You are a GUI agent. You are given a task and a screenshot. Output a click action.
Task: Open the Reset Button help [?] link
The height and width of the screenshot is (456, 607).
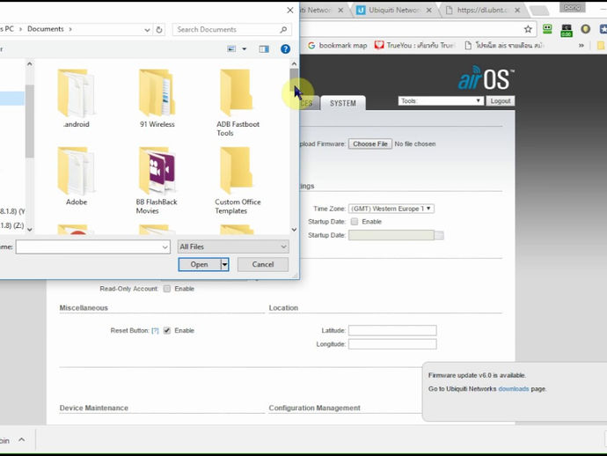(x=155, y=330)
